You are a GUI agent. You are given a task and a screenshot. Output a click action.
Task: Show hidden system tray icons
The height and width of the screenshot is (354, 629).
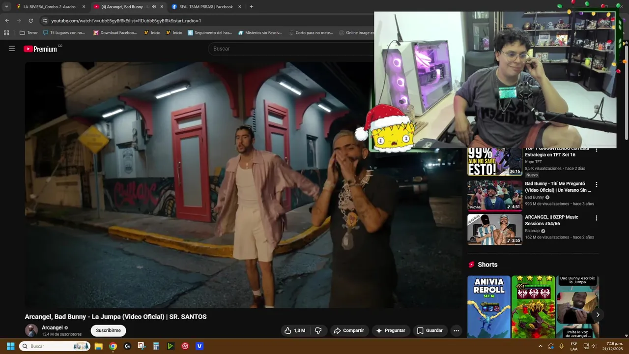click(541, 346)
